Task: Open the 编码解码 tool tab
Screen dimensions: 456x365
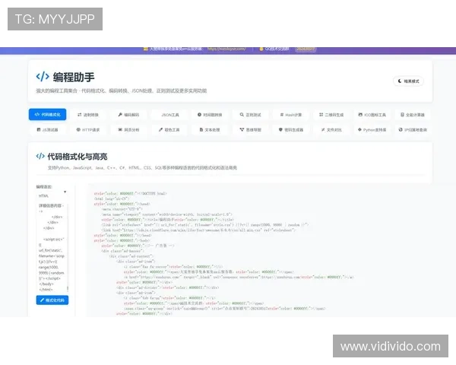Action: point(128,115)
